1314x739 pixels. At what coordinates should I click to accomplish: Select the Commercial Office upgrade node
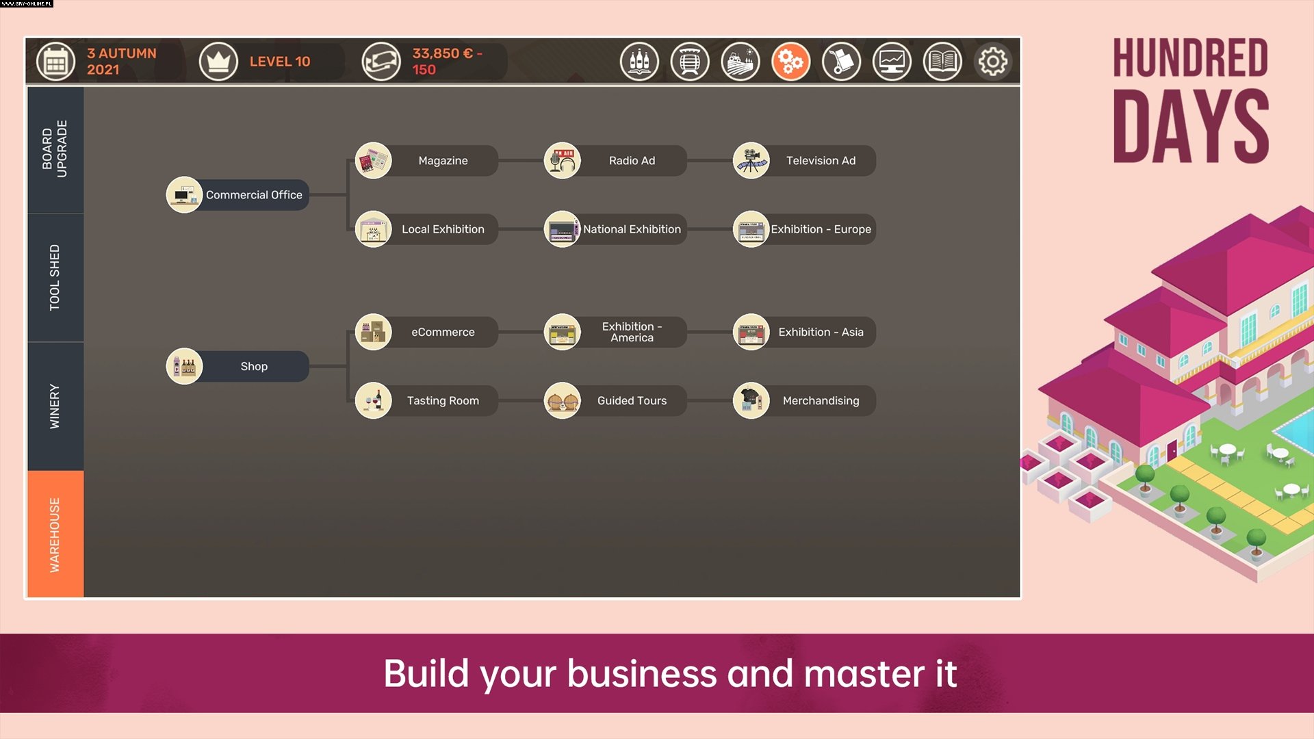click(237, 194)
